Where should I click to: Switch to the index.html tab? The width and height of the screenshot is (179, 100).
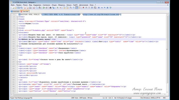[15, 11]
